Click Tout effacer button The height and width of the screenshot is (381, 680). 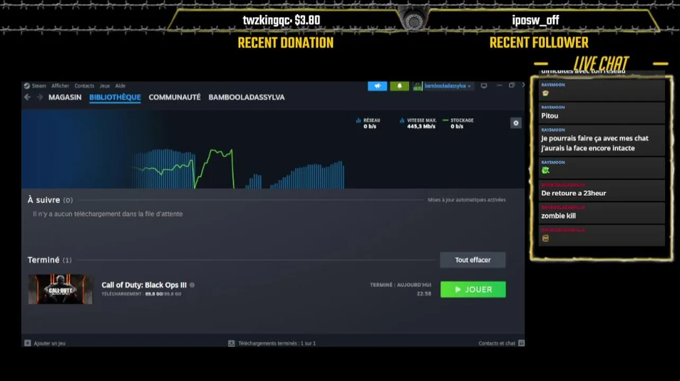pyautogui.click(x=473, y=260)
